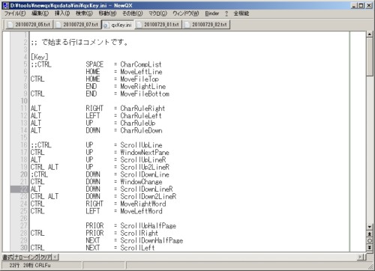This screenshot has width=375, height=271.
Task: Click the comment line 'で始まる行はコメントです。'
Action: point(85,42)
